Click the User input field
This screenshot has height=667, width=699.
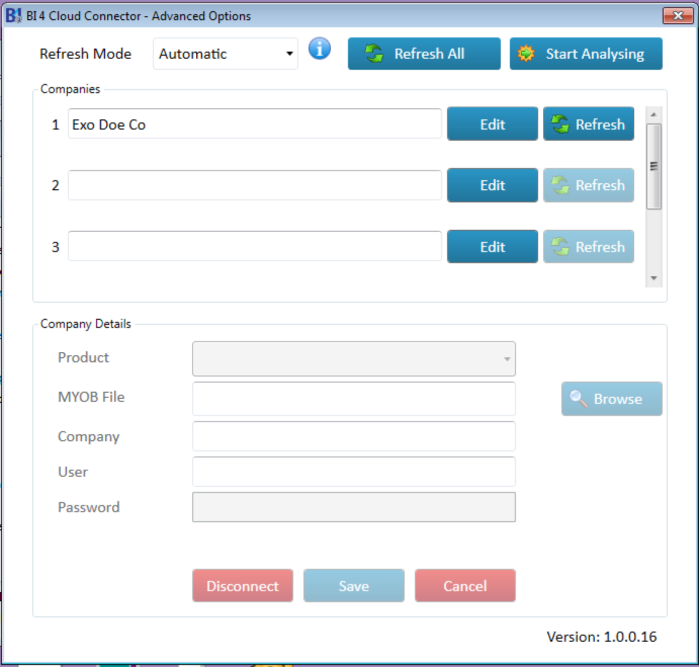click(354, 472)
